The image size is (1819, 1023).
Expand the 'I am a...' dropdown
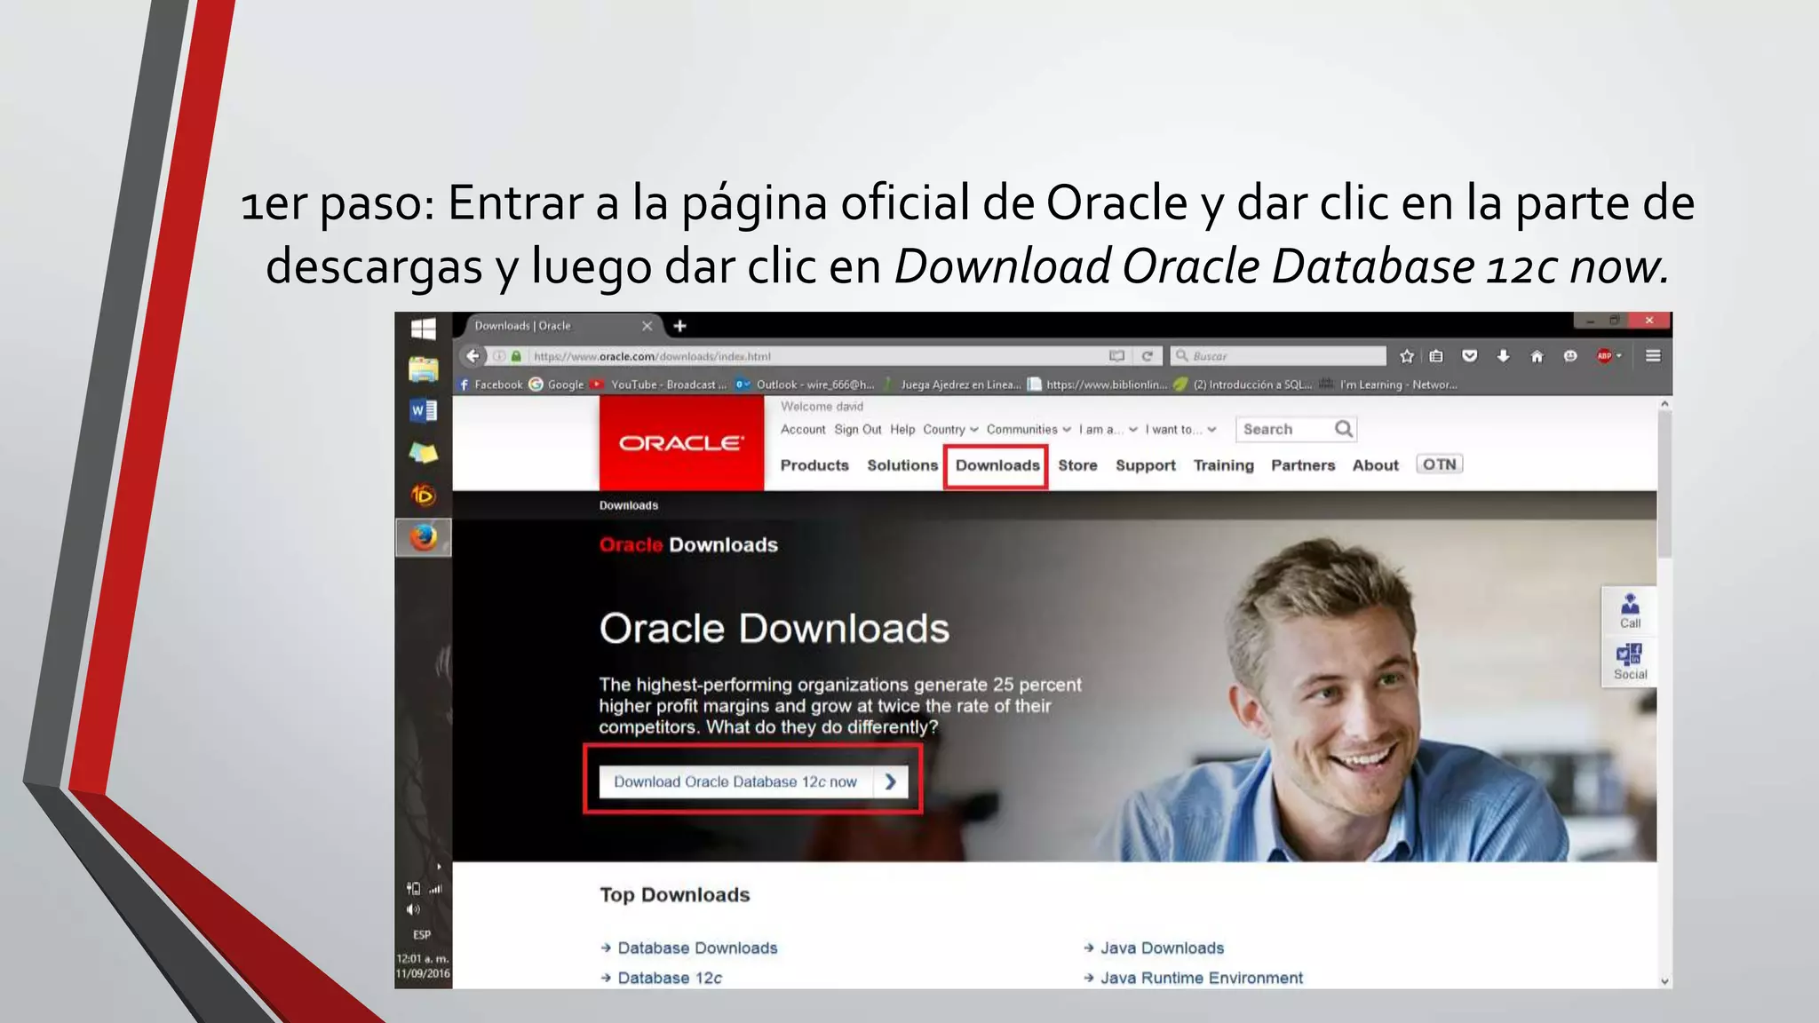pos(1108,430)
